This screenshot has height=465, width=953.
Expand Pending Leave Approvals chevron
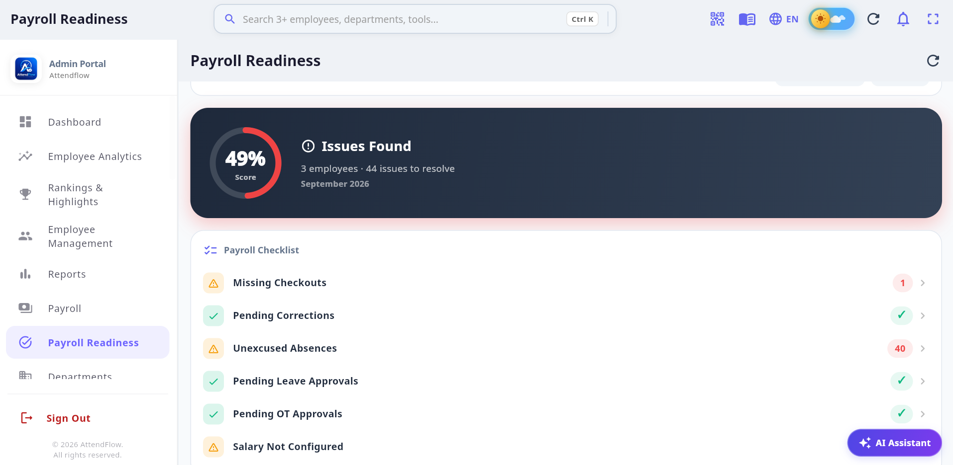[x=923, y=381]
